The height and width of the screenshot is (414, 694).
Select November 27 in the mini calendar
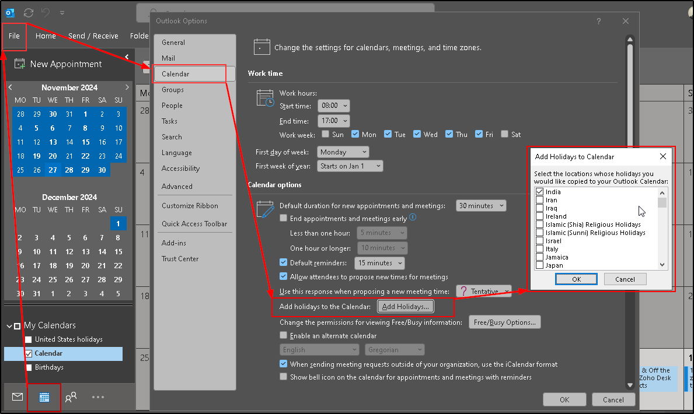53,170
